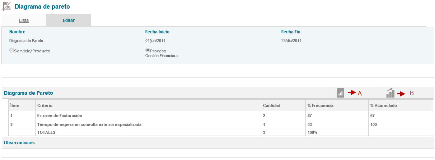Click the Observaciones text area
435x160 pixels.
click(x=217, y=153)
